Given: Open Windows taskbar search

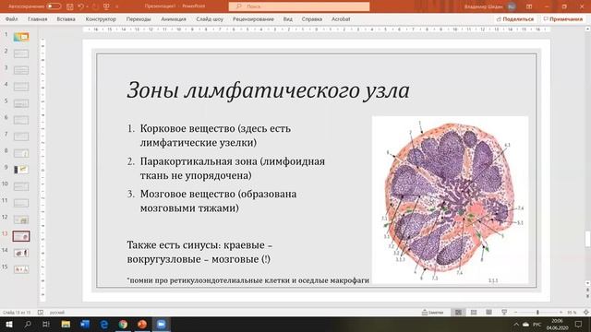Looking at the screenshot, I should tap(28, 324).
